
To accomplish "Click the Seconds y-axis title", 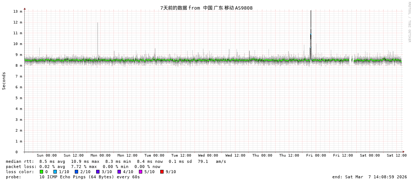I will tap(4, 81).
